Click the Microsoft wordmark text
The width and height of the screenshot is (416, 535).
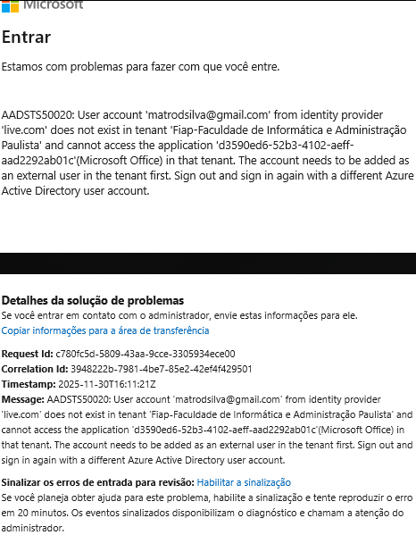(53, 4)
